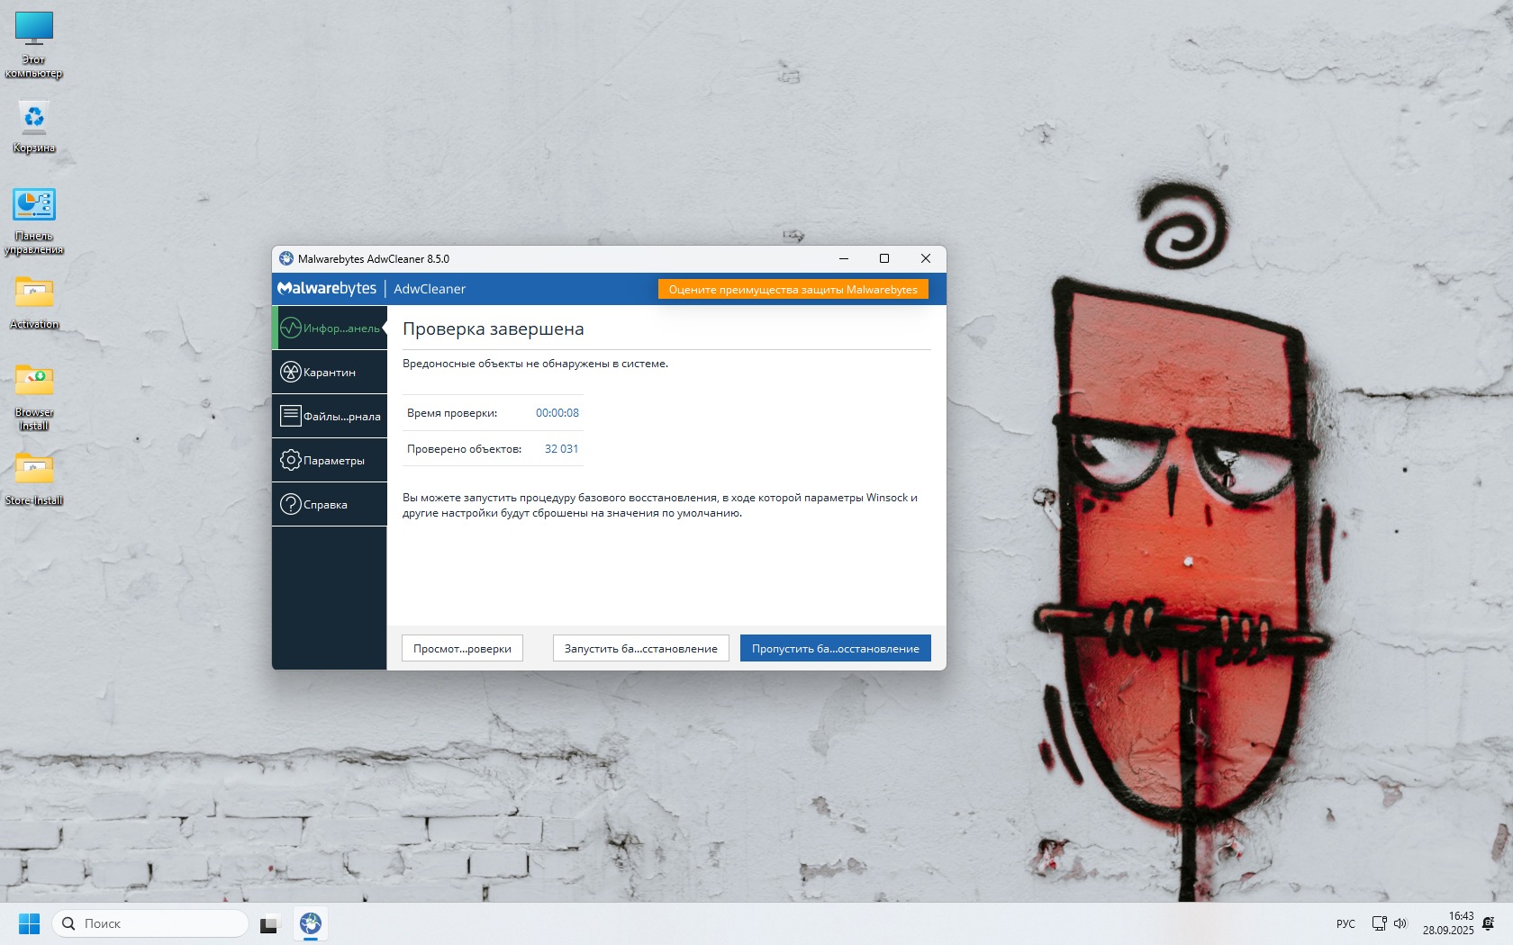Open the Корзина recycle bin icon
1513x945 pixels.
pos(34,121)
